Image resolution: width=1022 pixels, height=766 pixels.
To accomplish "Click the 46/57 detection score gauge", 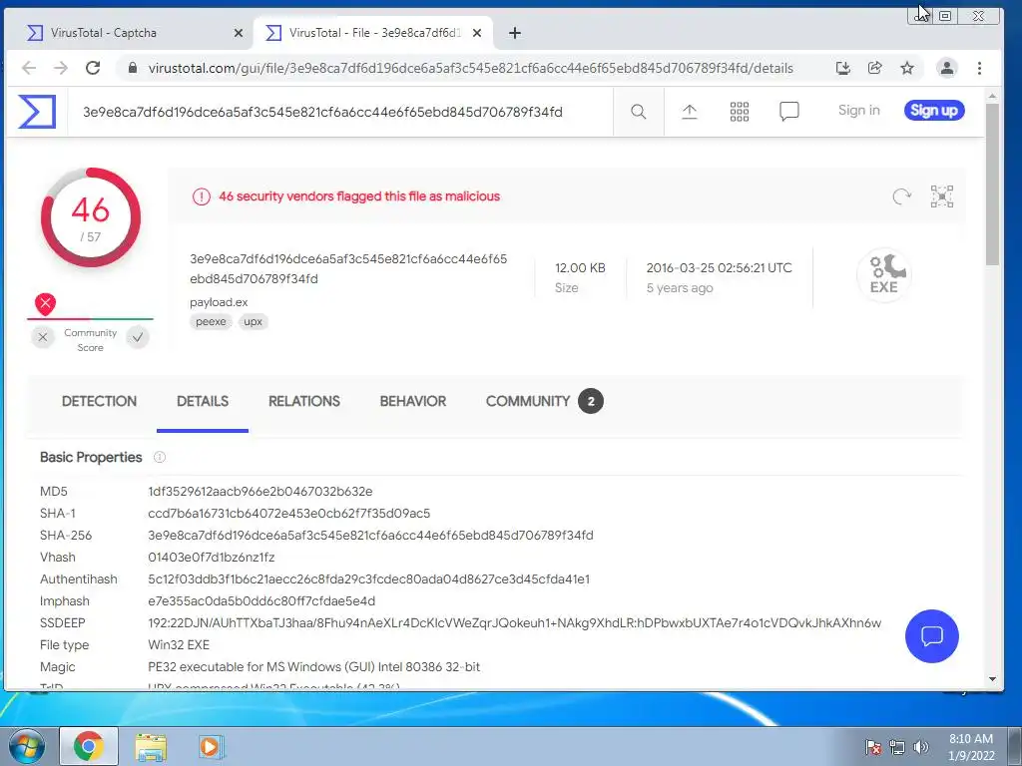I will (91, 217).
